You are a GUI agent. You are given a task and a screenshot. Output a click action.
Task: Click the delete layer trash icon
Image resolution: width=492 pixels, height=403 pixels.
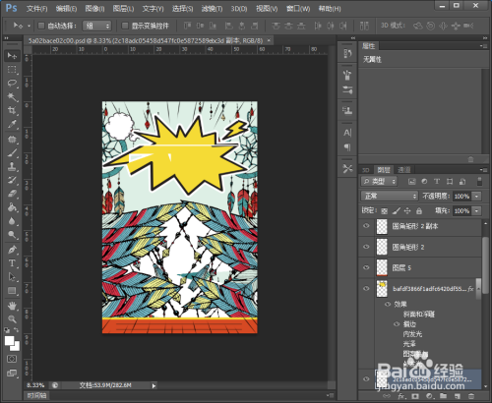point(471,396)
